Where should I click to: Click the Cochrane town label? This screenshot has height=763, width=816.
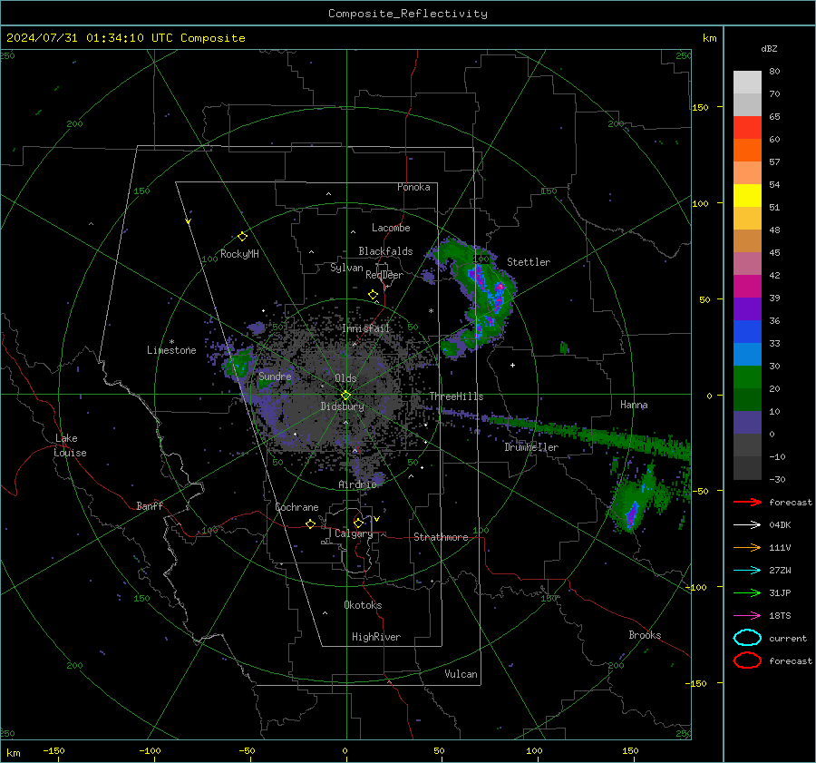pos(296,507)
